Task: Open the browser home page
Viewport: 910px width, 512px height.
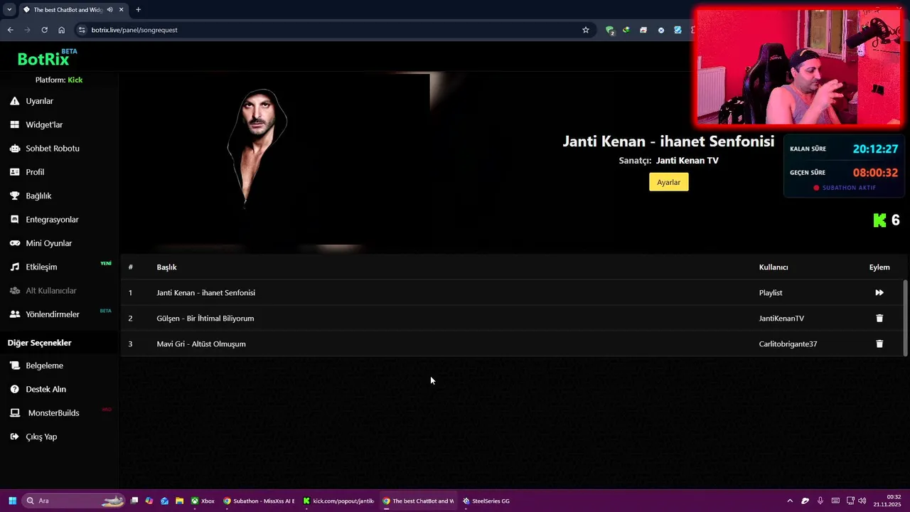Action: coord(61,30)
